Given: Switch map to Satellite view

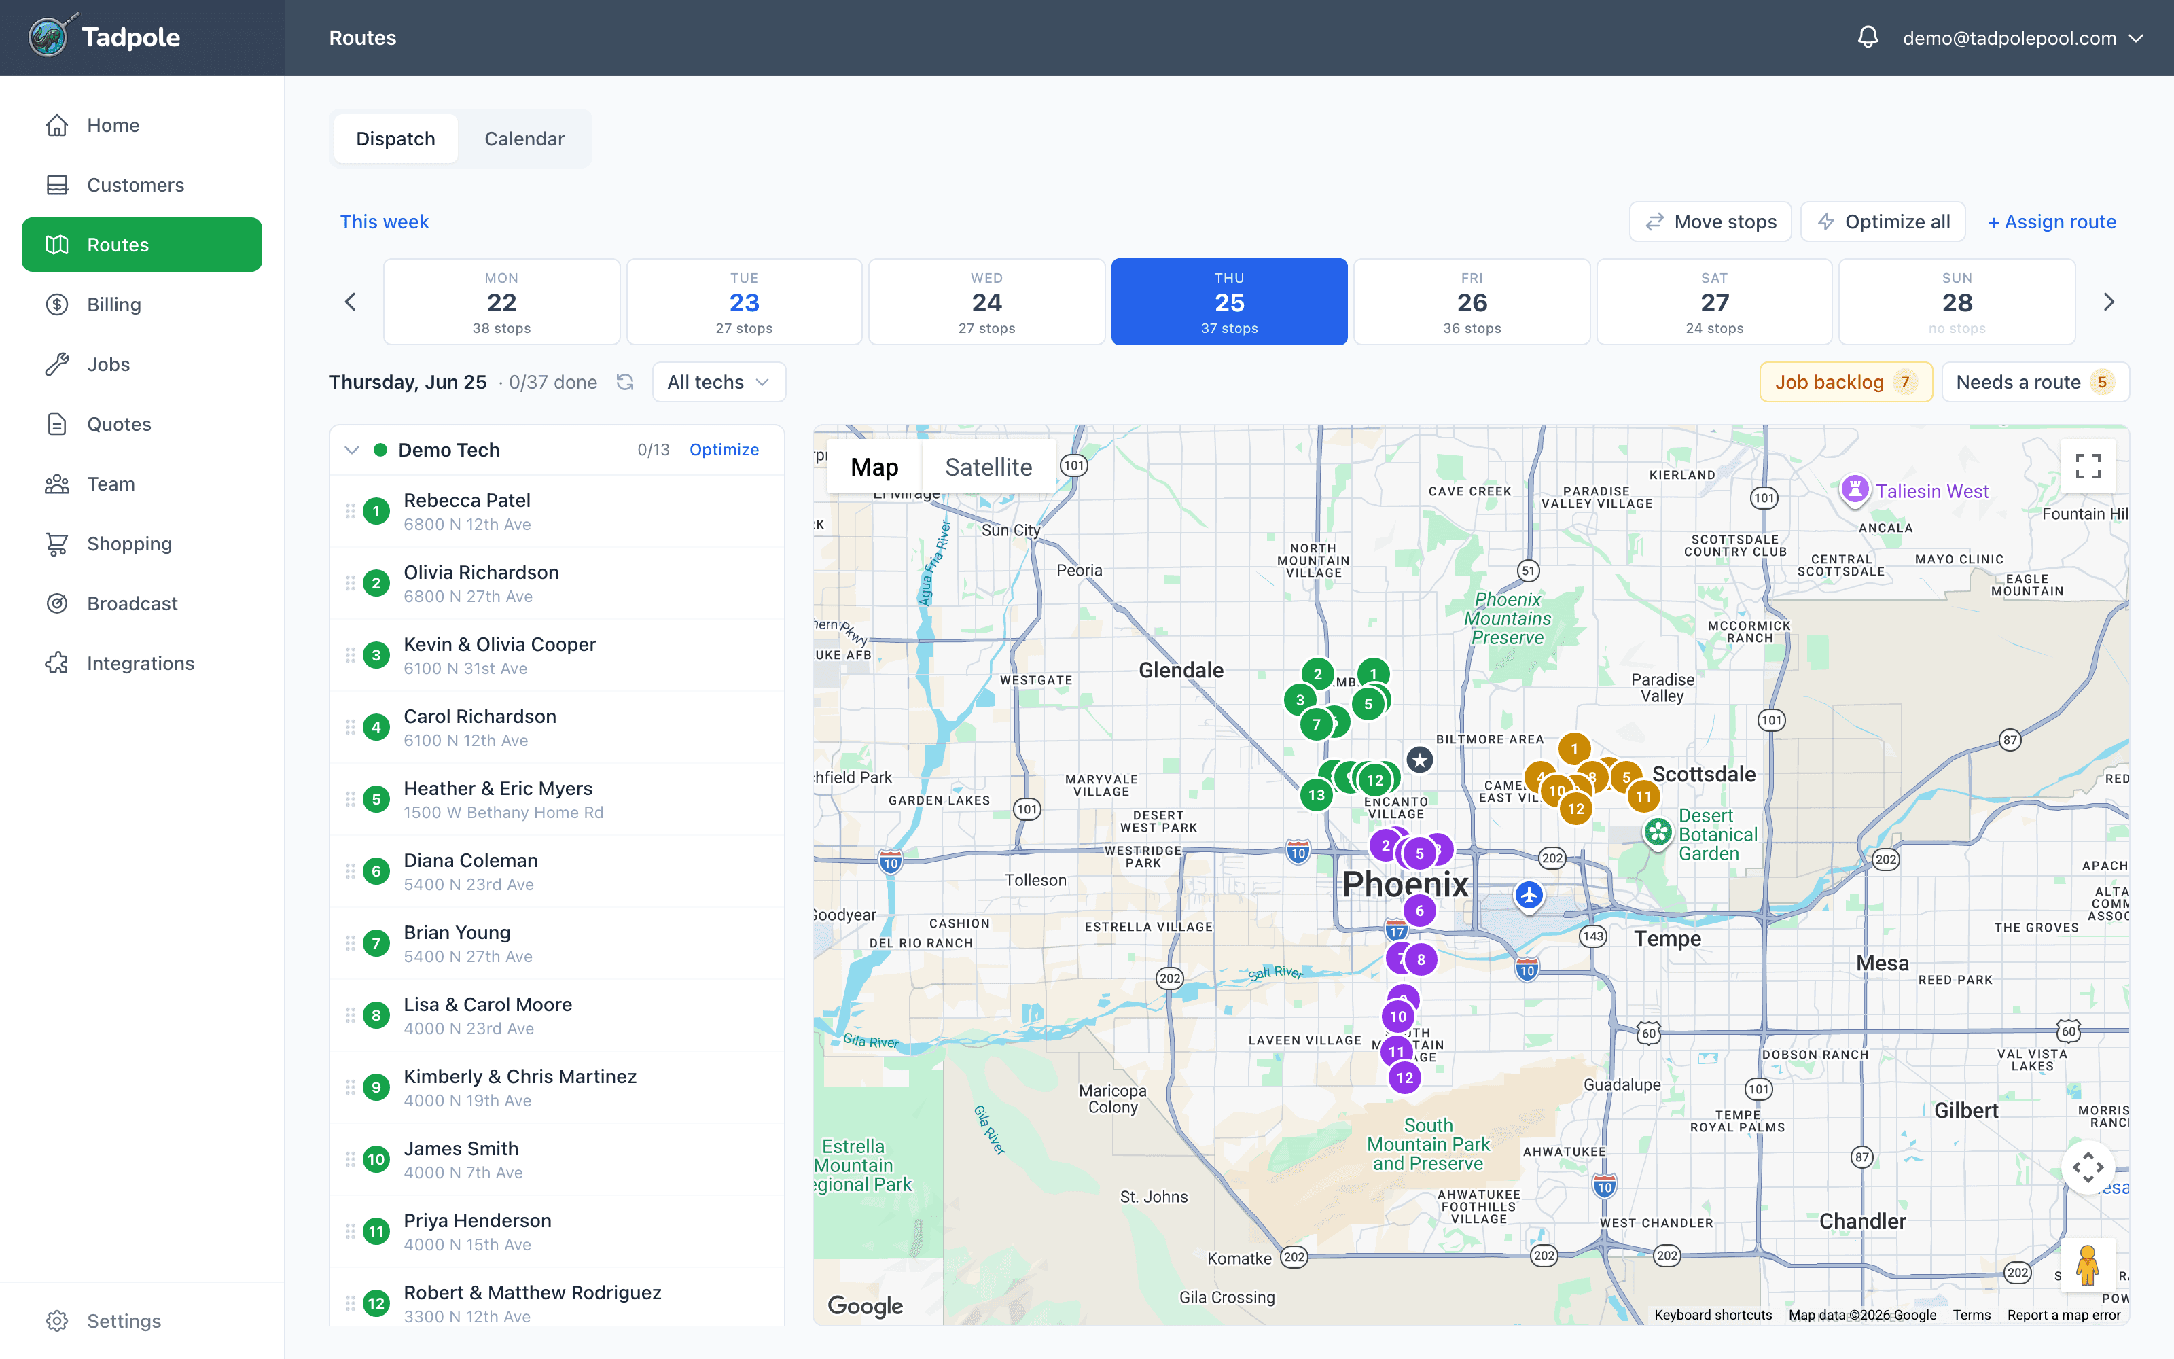Looking at the screenshot, I should tap(988, 467).
